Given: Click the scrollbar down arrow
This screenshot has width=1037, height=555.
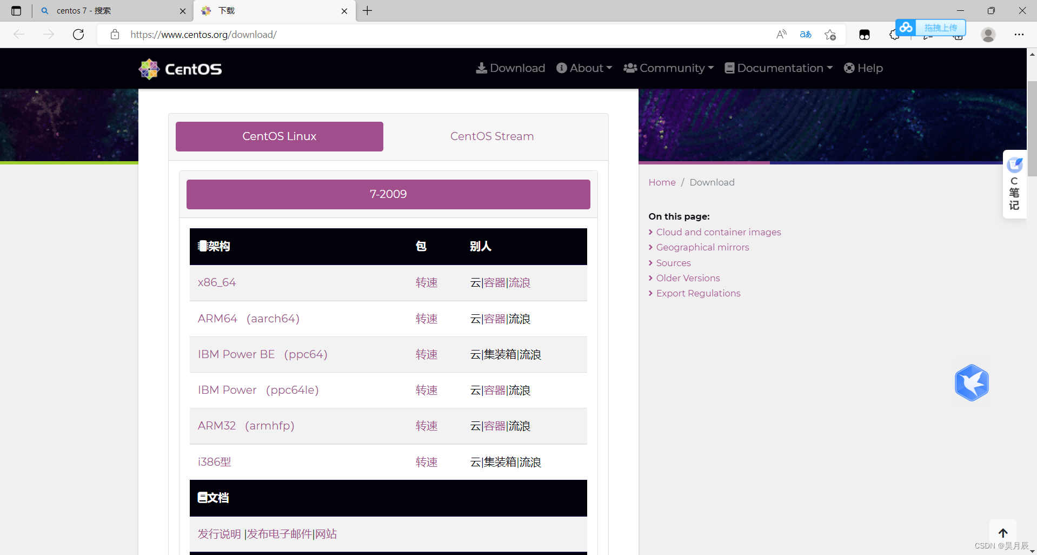Looking at the screenshot, I should pos(1032,550).
